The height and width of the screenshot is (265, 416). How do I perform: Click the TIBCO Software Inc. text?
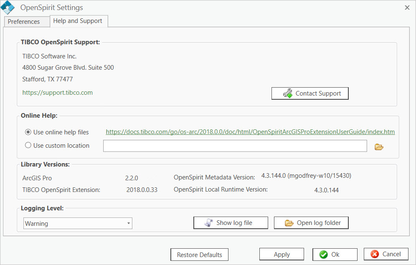49,56
